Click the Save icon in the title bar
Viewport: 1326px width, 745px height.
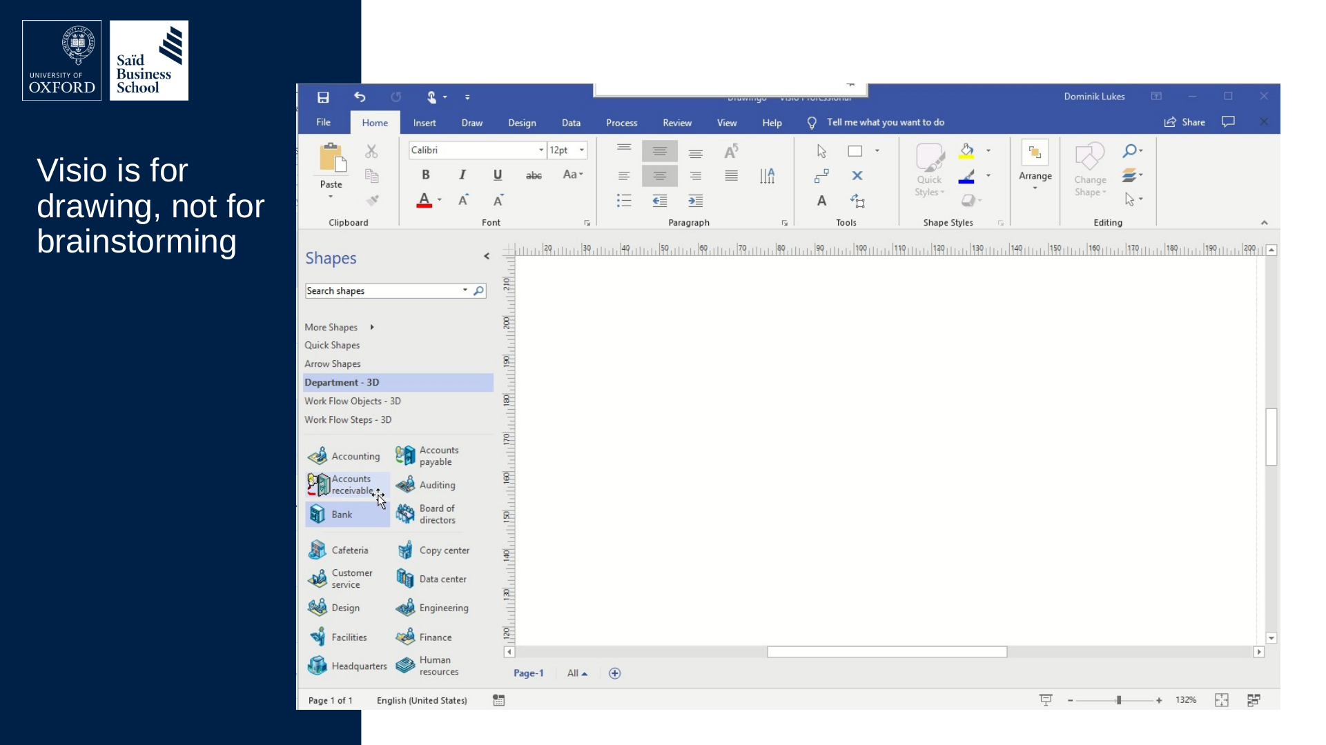323,97
